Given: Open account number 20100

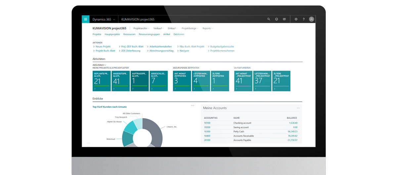Looking at the screenshot, I should [207, 140].
